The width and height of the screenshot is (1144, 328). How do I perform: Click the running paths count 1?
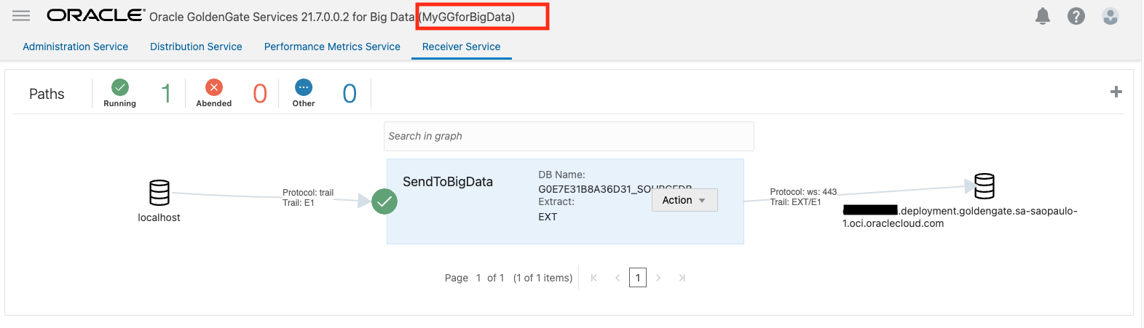[166, 93]
